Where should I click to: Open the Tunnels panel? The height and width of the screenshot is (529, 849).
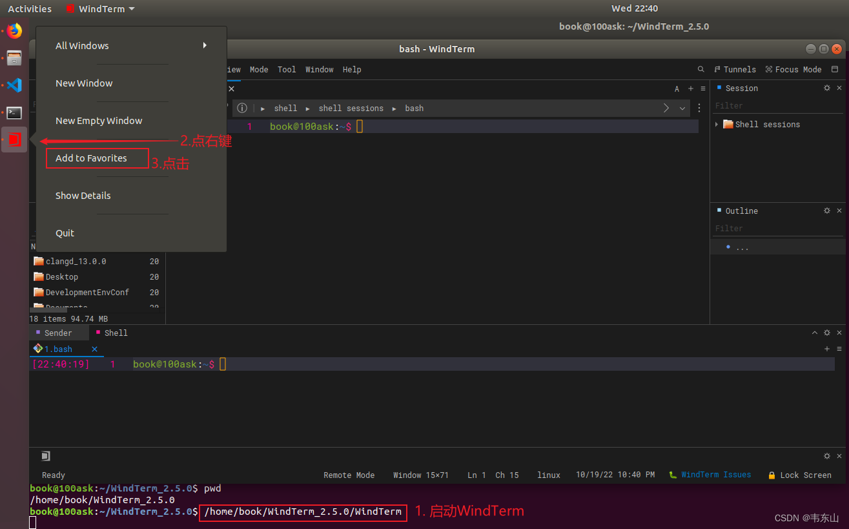(x=735, y=69)
